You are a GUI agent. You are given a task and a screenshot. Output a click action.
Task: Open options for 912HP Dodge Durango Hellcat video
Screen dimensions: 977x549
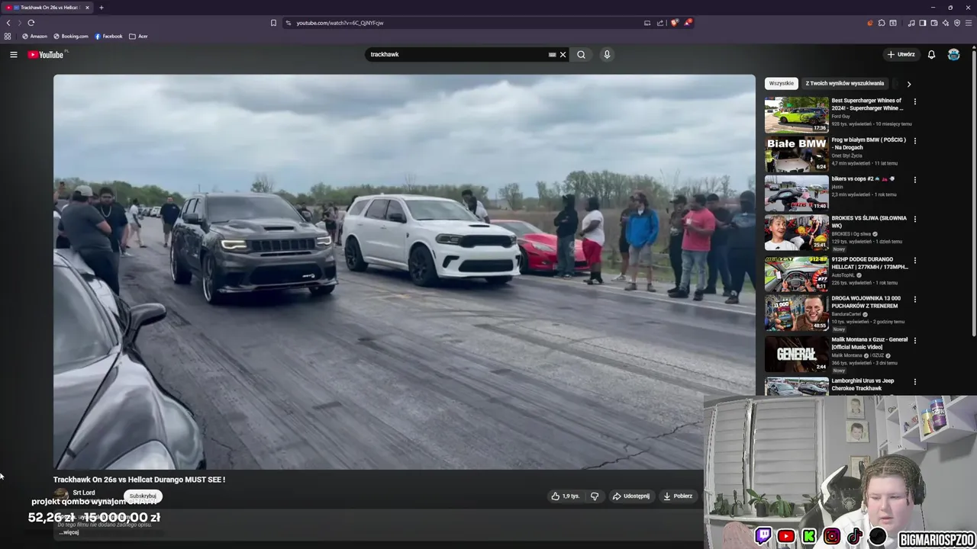pyautogui.click(x=914, y=260)
